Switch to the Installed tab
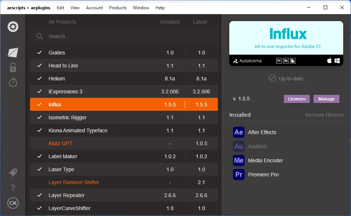The width and height of the screenshot is (351, 216). (x=240, y=115)
